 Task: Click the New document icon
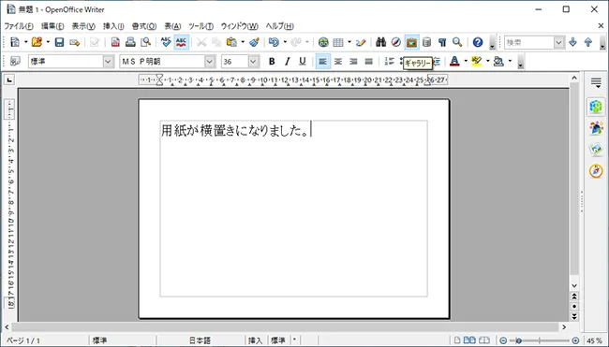coord(15,42)
